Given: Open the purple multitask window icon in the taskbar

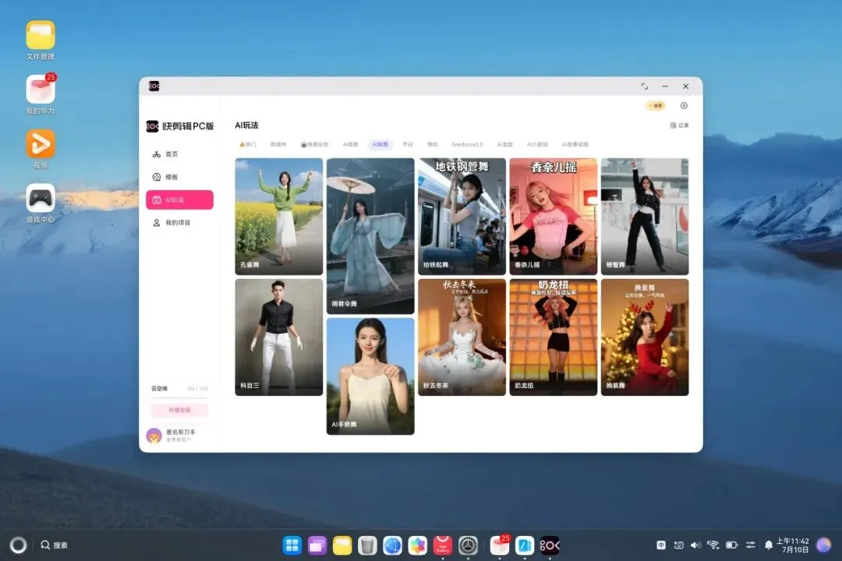Looking at the screenshot, I should (x=317, y=545).
